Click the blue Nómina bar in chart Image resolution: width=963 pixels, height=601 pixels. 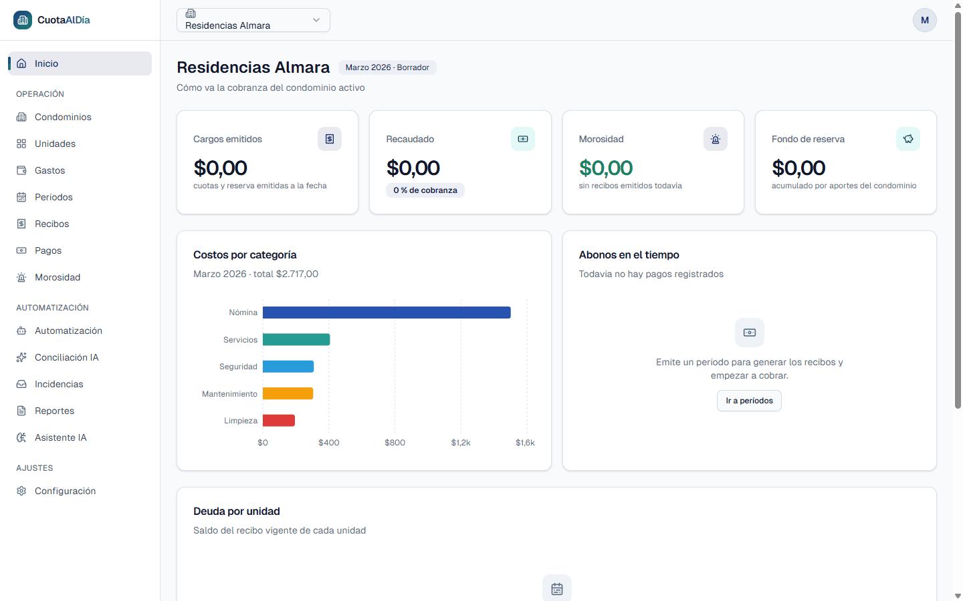click(x=387, y=313)
